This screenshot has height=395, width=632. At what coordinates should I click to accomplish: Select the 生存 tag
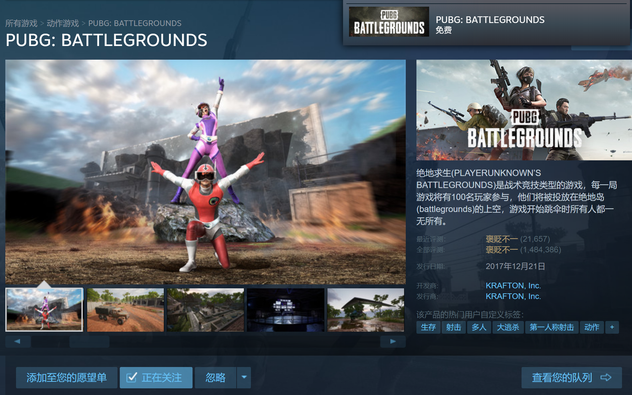coord(428,327)
